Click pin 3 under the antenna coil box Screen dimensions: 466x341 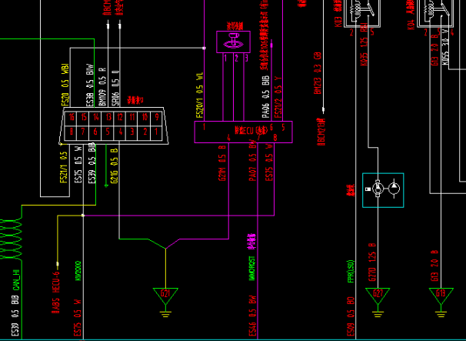point(246,58)
